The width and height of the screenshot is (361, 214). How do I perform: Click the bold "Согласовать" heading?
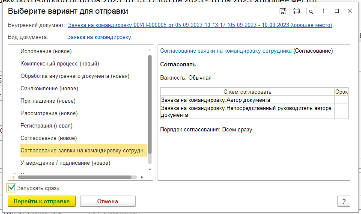click(x=178, y=65)
